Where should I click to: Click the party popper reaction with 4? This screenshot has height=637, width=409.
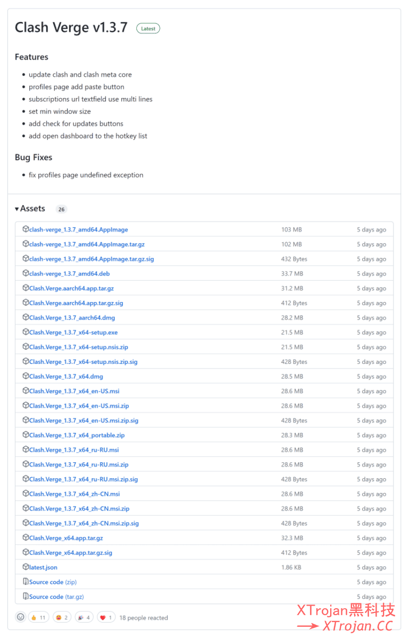click(x=84, y=618)
